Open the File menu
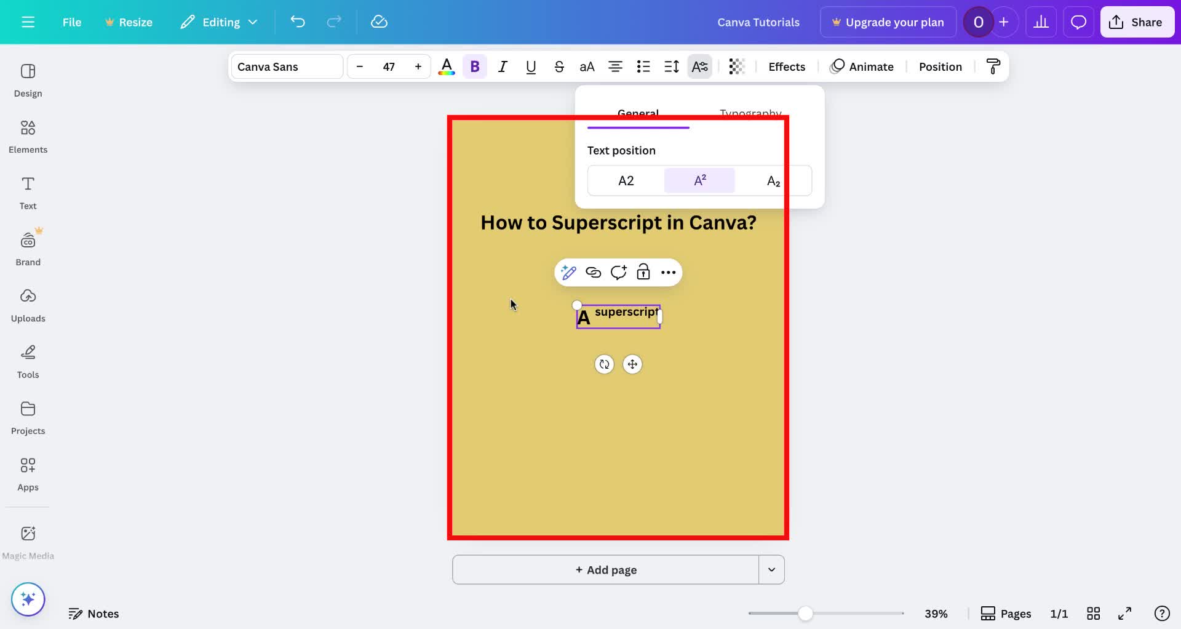 click(x=72, y=22)
